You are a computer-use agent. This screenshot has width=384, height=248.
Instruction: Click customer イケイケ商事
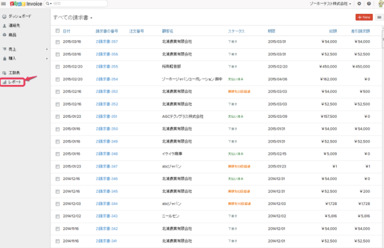click(x=172, y=154)
